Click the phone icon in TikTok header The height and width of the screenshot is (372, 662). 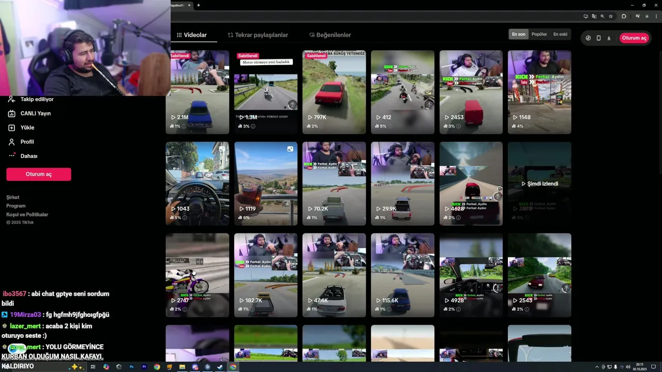click(598, 38)
